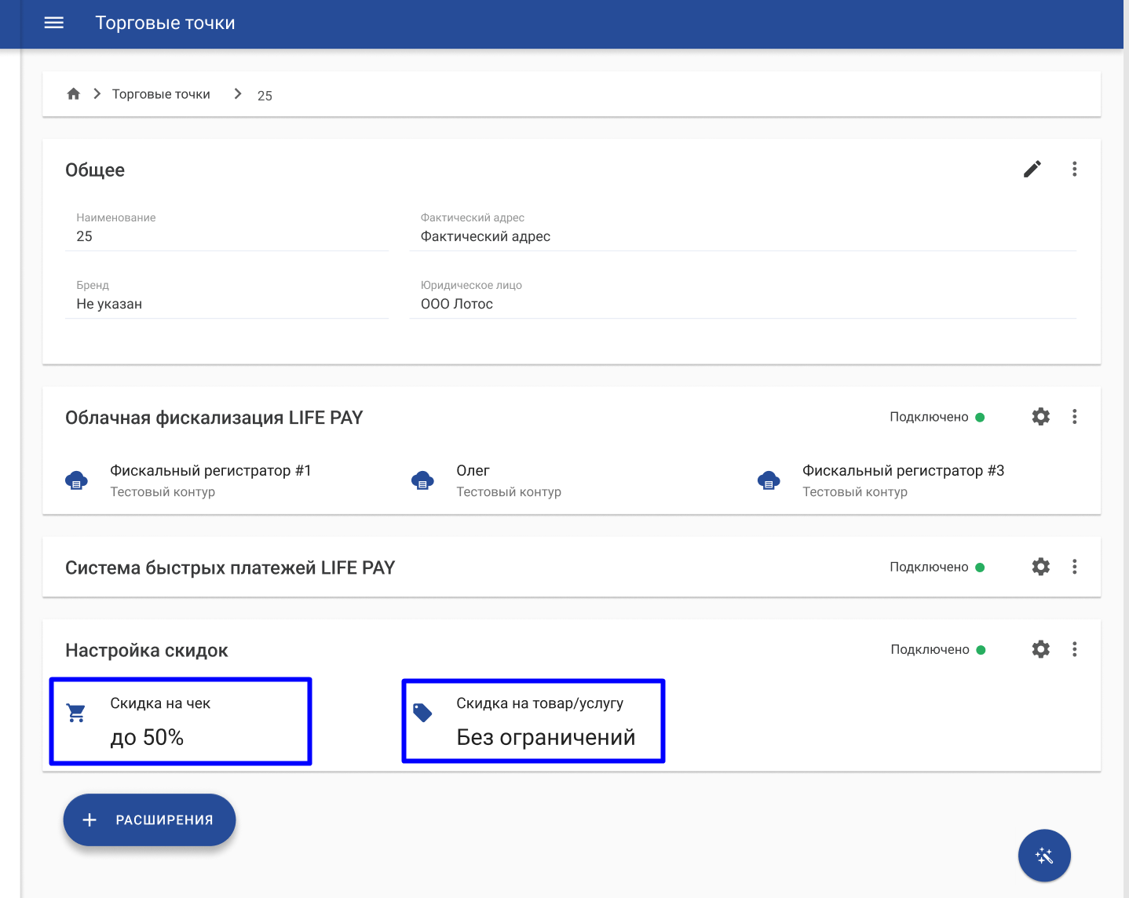The width and height of the screenshot is (1129, 898).
Task: Click cloud icon of Фискальный регистратор #3
Action: coord(769,480)
